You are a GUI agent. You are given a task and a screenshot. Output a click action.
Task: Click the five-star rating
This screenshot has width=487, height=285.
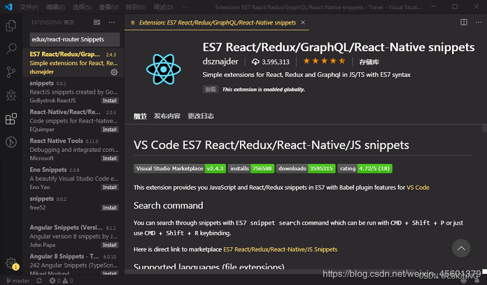click(324, 61)
